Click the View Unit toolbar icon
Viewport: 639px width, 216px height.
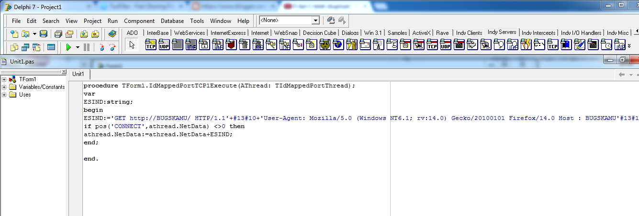tap(14, 47)
